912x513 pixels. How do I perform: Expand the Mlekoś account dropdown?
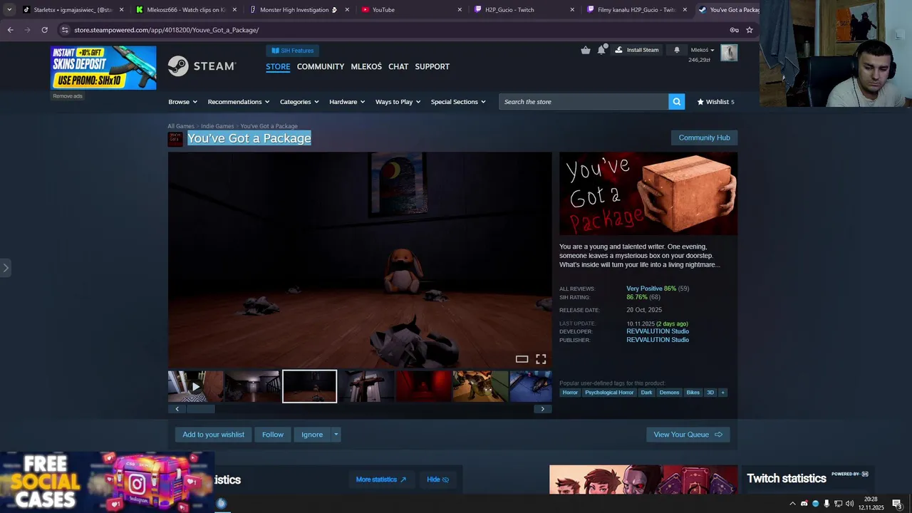[x=703, y=50]
